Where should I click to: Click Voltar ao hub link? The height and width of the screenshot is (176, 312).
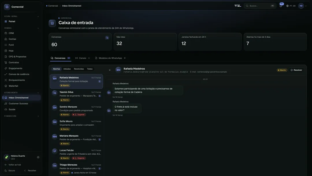pyautogui.click(x=13, y=165)
